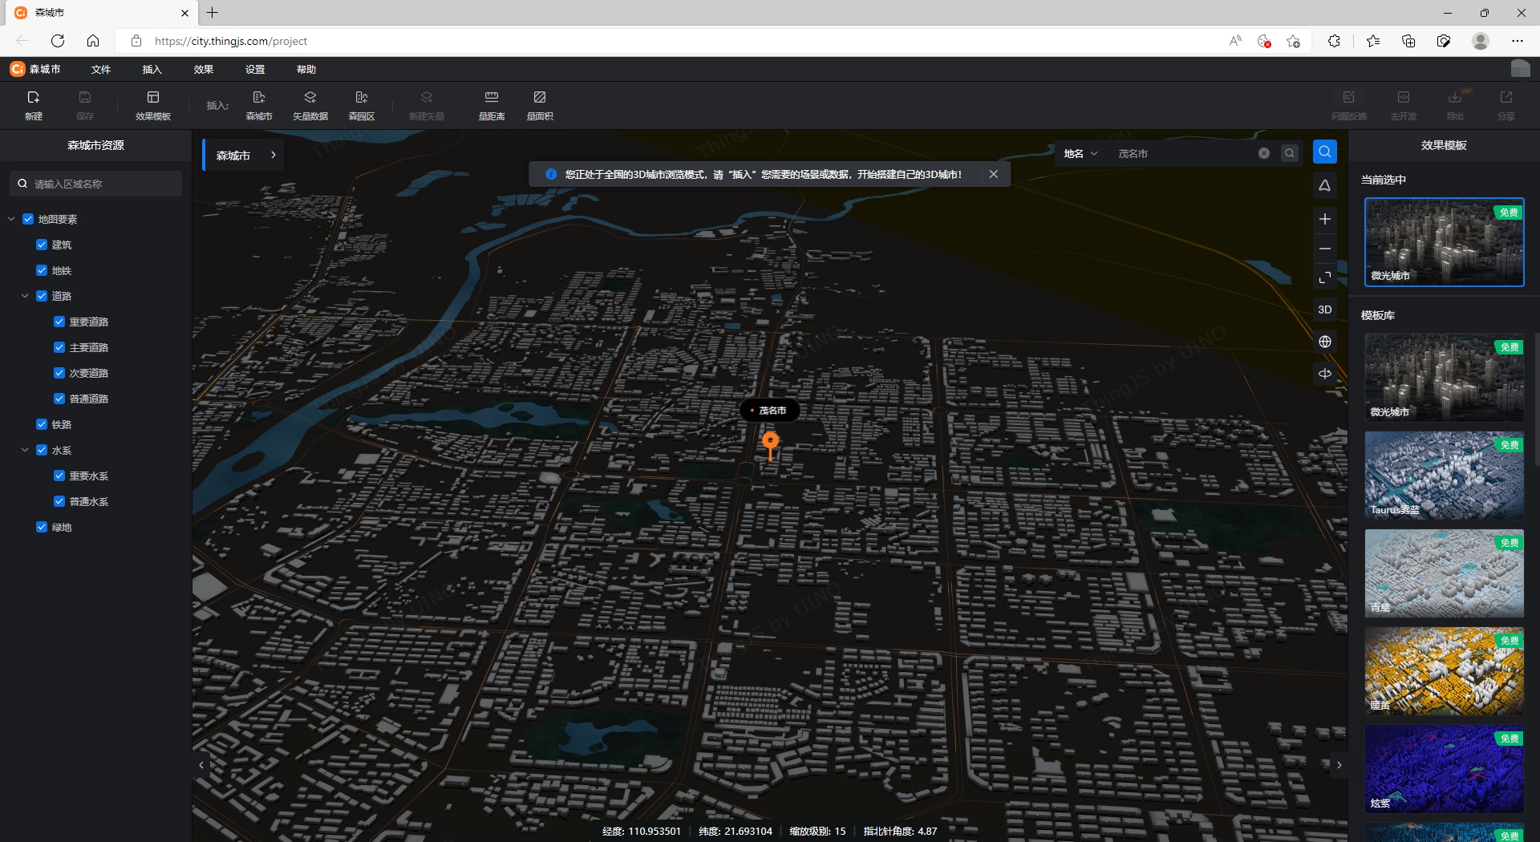Click the 茂名市 place-name input field
1540x842 pixels.
click(1183, 153)
